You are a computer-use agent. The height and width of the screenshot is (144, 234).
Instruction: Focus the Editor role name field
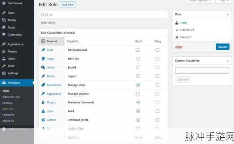click(103, 14)
